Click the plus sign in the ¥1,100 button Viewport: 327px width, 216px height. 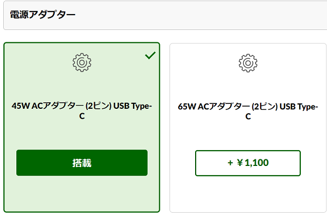pos(230,163)
